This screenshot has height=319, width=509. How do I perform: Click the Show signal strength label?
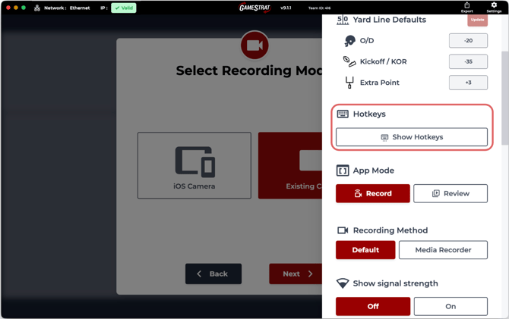click(395, 283)
